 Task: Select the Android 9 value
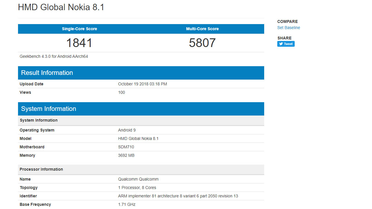[x=127, y=130]
